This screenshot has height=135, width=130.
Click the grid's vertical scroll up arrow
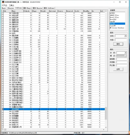(x=106, y=11)
